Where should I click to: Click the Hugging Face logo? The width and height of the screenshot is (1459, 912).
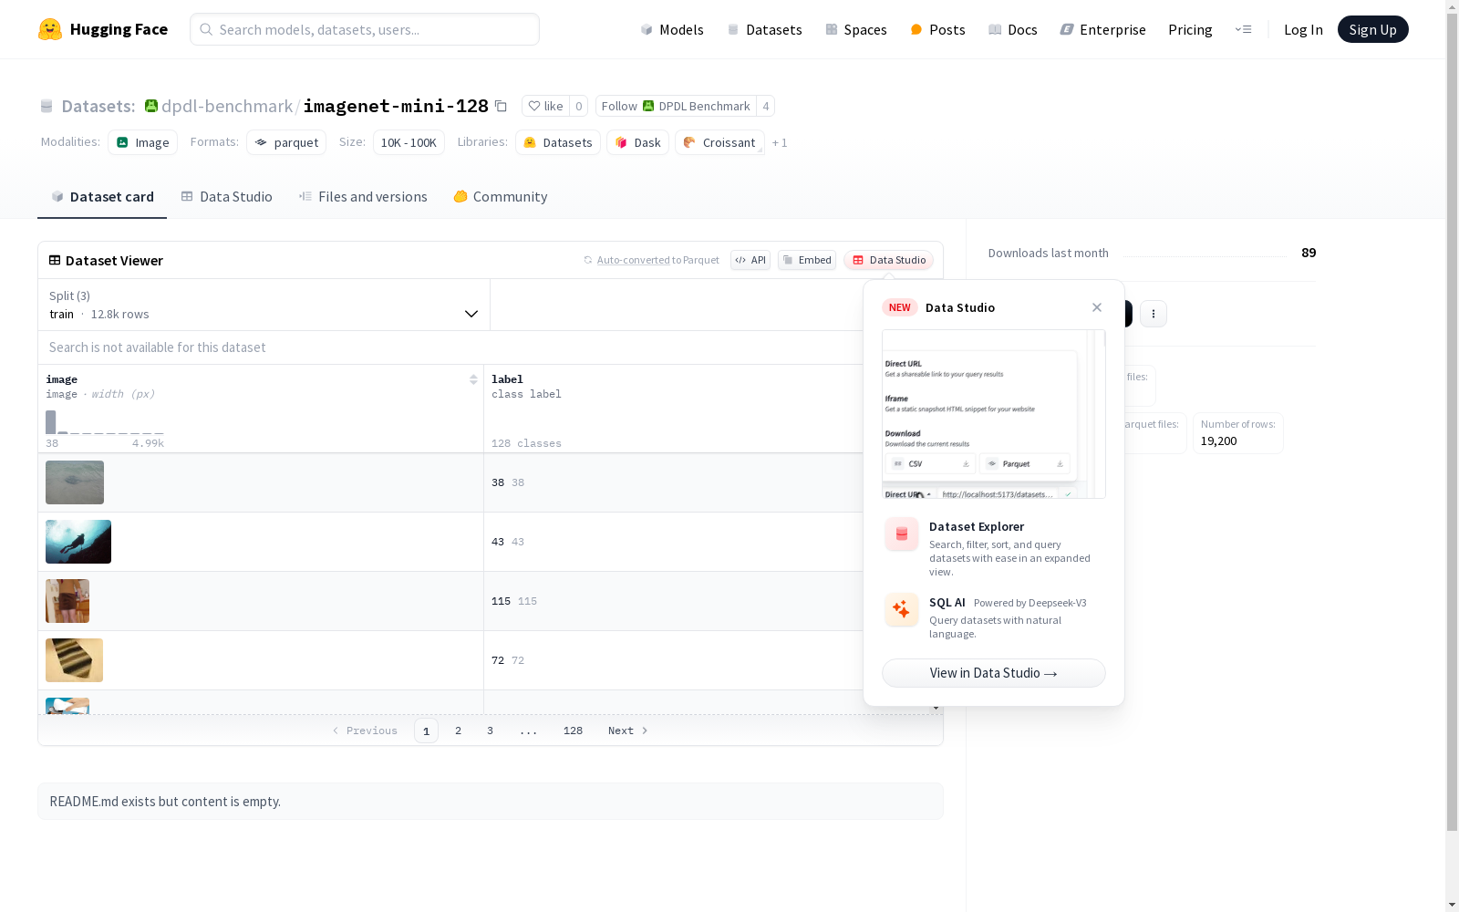(x=103, y=29)
